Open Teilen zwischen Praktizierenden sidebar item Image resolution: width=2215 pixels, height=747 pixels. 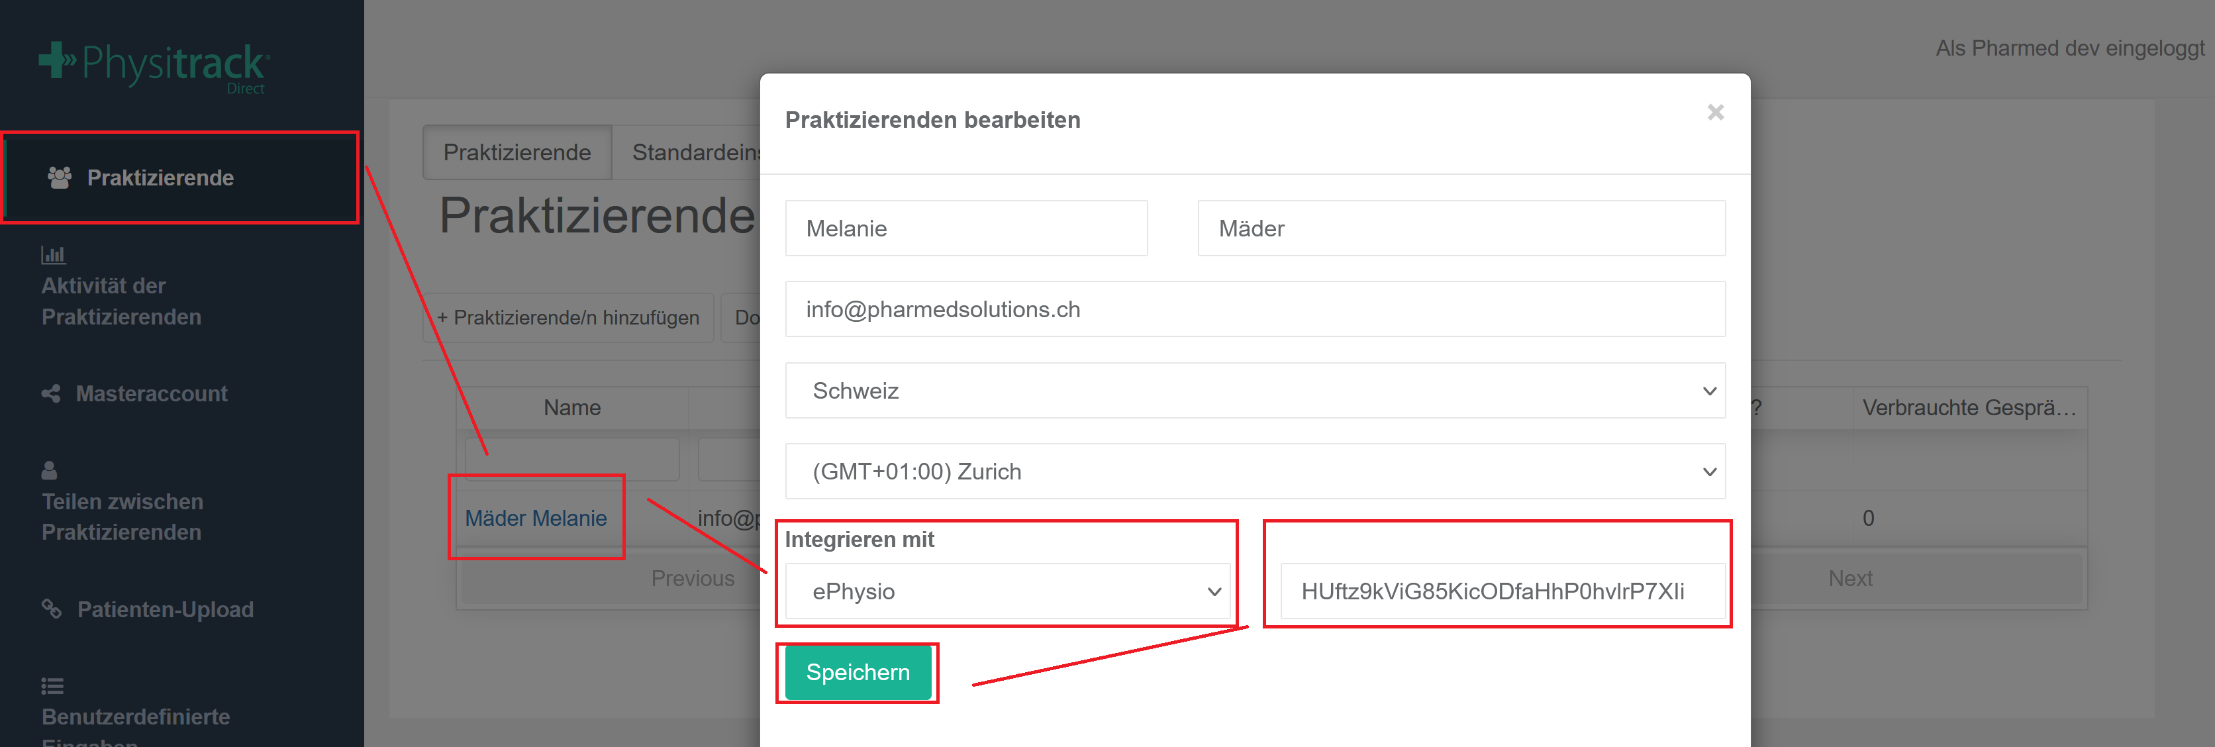point(122,503)
